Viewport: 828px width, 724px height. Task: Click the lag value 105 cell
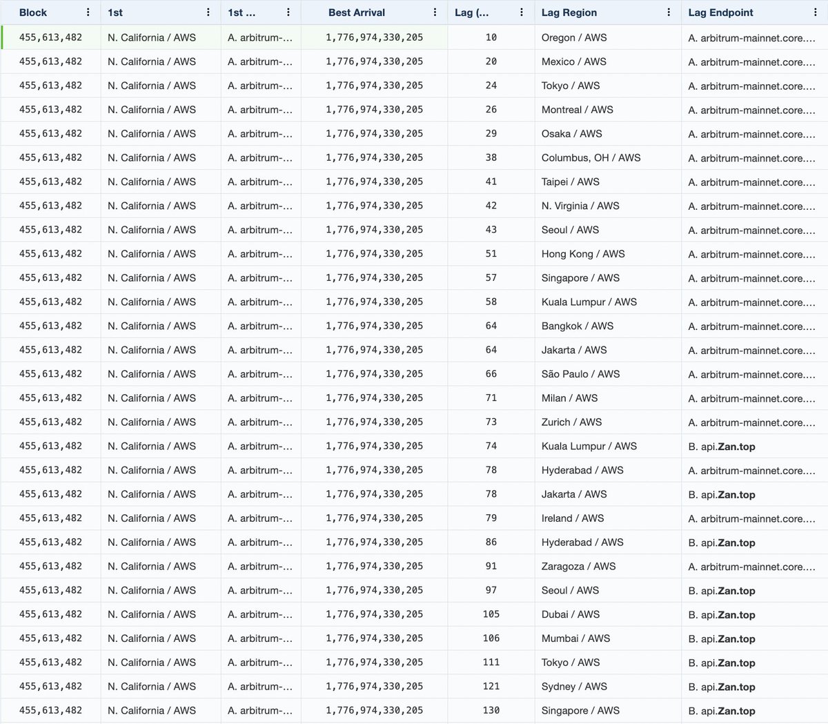[491, 614]
